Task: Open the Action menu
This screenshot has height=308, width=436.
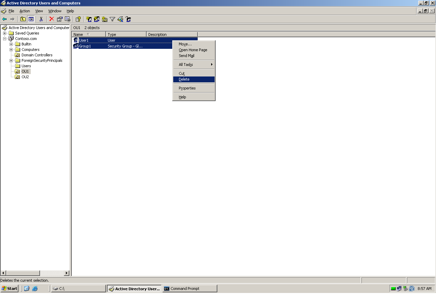Action: pyautogui.click(x=25, y=11)
